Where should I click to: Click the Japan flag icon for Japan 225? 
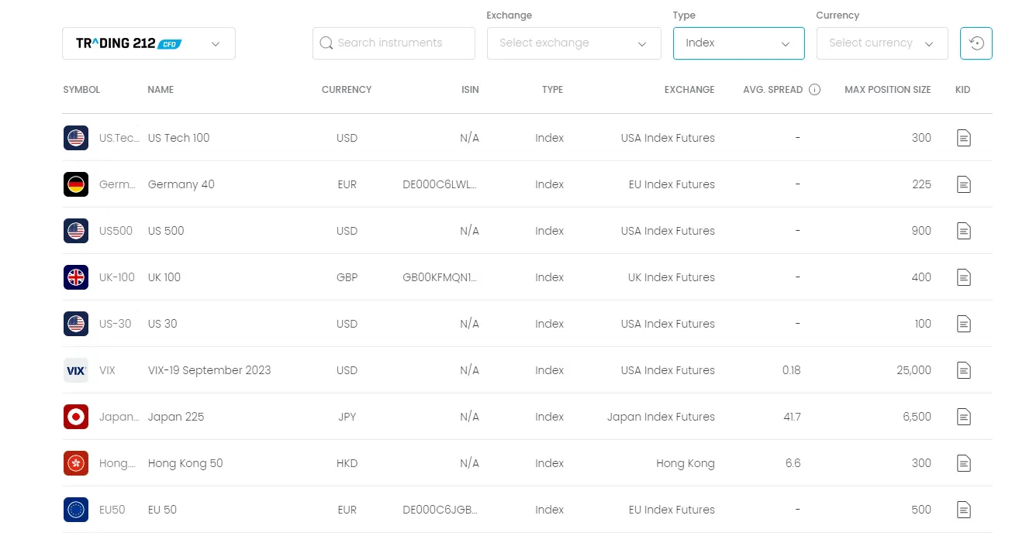76,417
